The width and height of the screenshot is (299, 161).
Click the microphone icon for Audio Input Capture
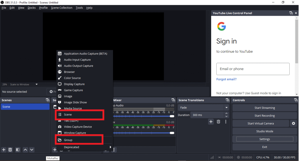(60, 60)
